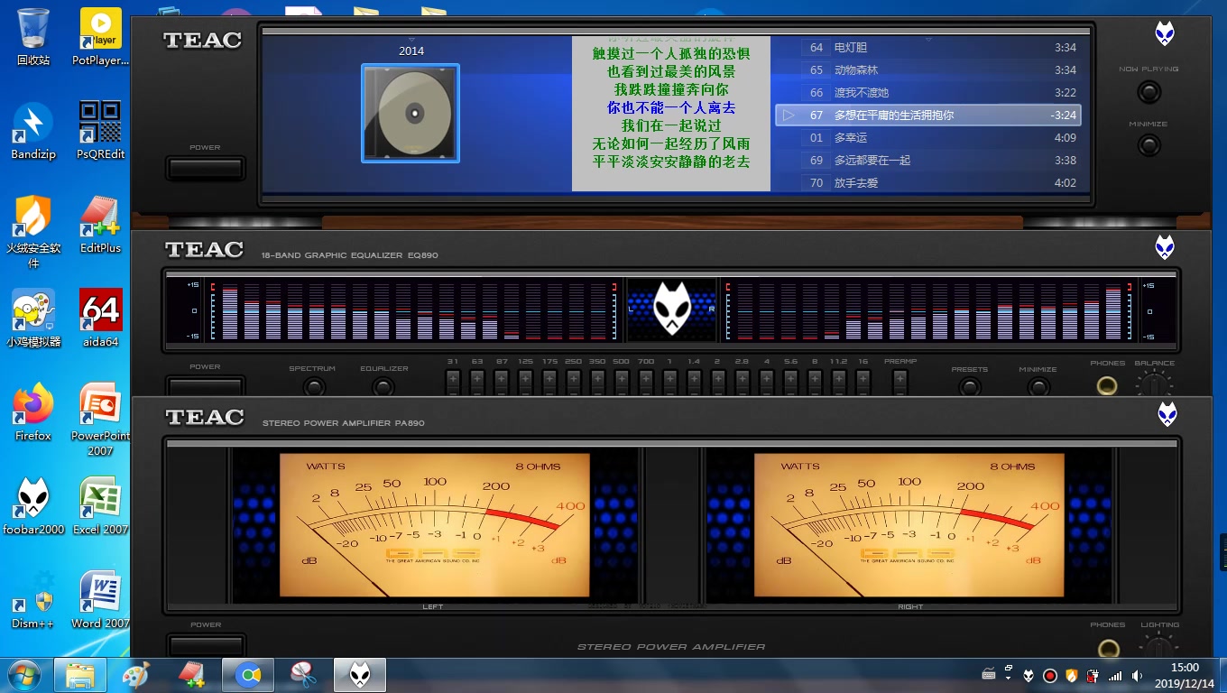Select playlist track 65 动物森林
This screenshot has height=693, width=1227.
[x=927, y=69]
